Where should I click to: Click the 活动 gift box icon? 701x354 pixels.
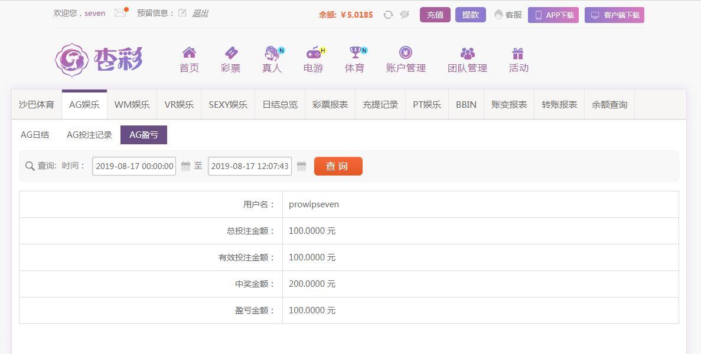pyautogui.click(x=518, y=54)
